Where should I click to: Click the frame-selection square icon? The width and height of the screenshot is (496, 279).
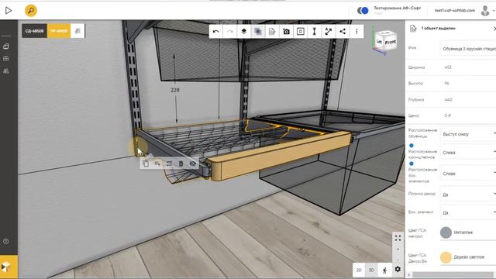[301, 31]
